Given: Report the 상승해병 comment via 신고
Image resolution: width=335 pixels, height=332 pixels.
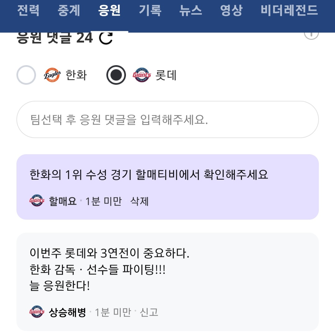Looking at the screenshot, I should (149, 312).
